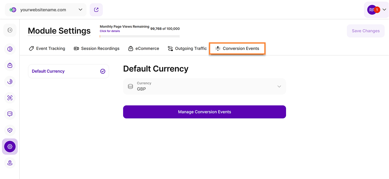Open the pie chart dashboard icon
This screenshot has width=389, height=179.
point(10,49)
